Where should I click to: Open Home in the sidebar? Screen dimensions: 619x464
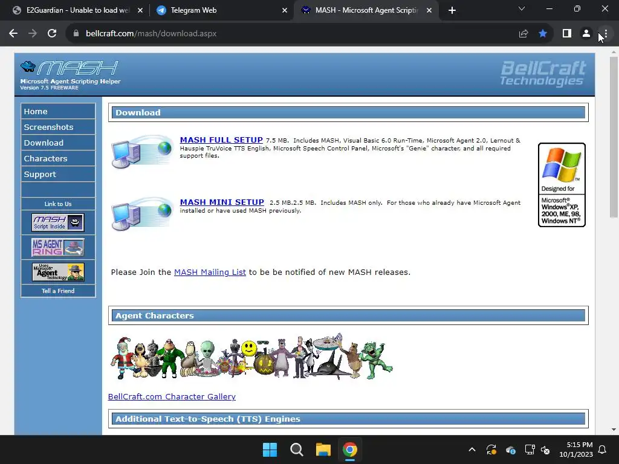pyautogui.click(x=58, y=111)
